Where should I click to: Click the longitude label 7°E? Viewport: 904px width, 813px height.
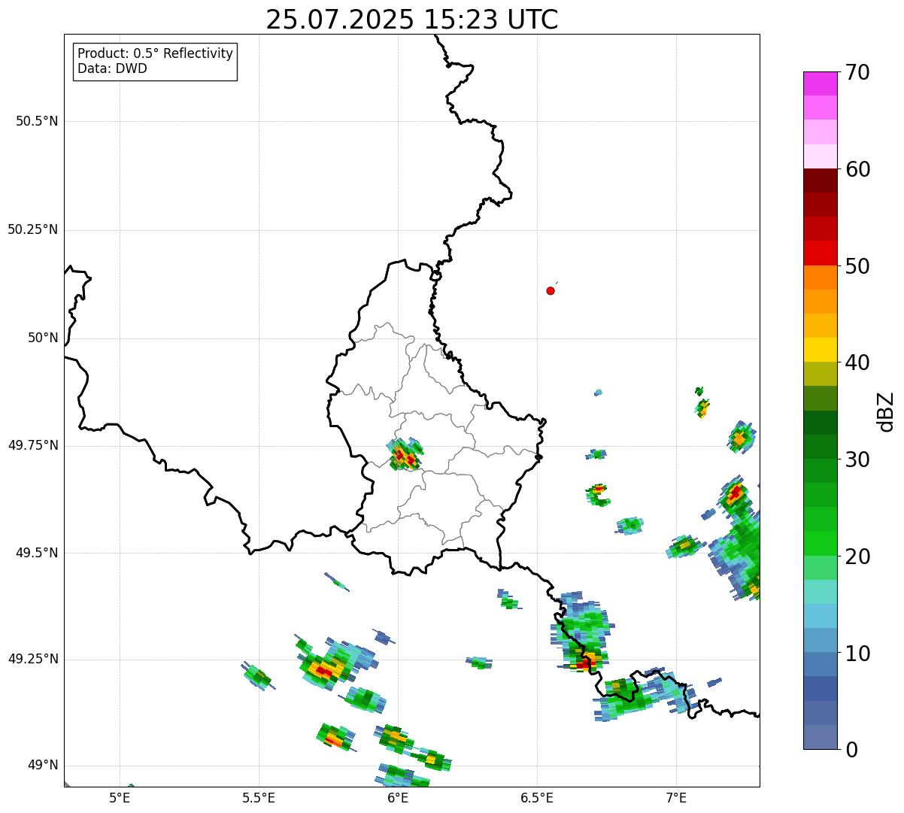676,797
